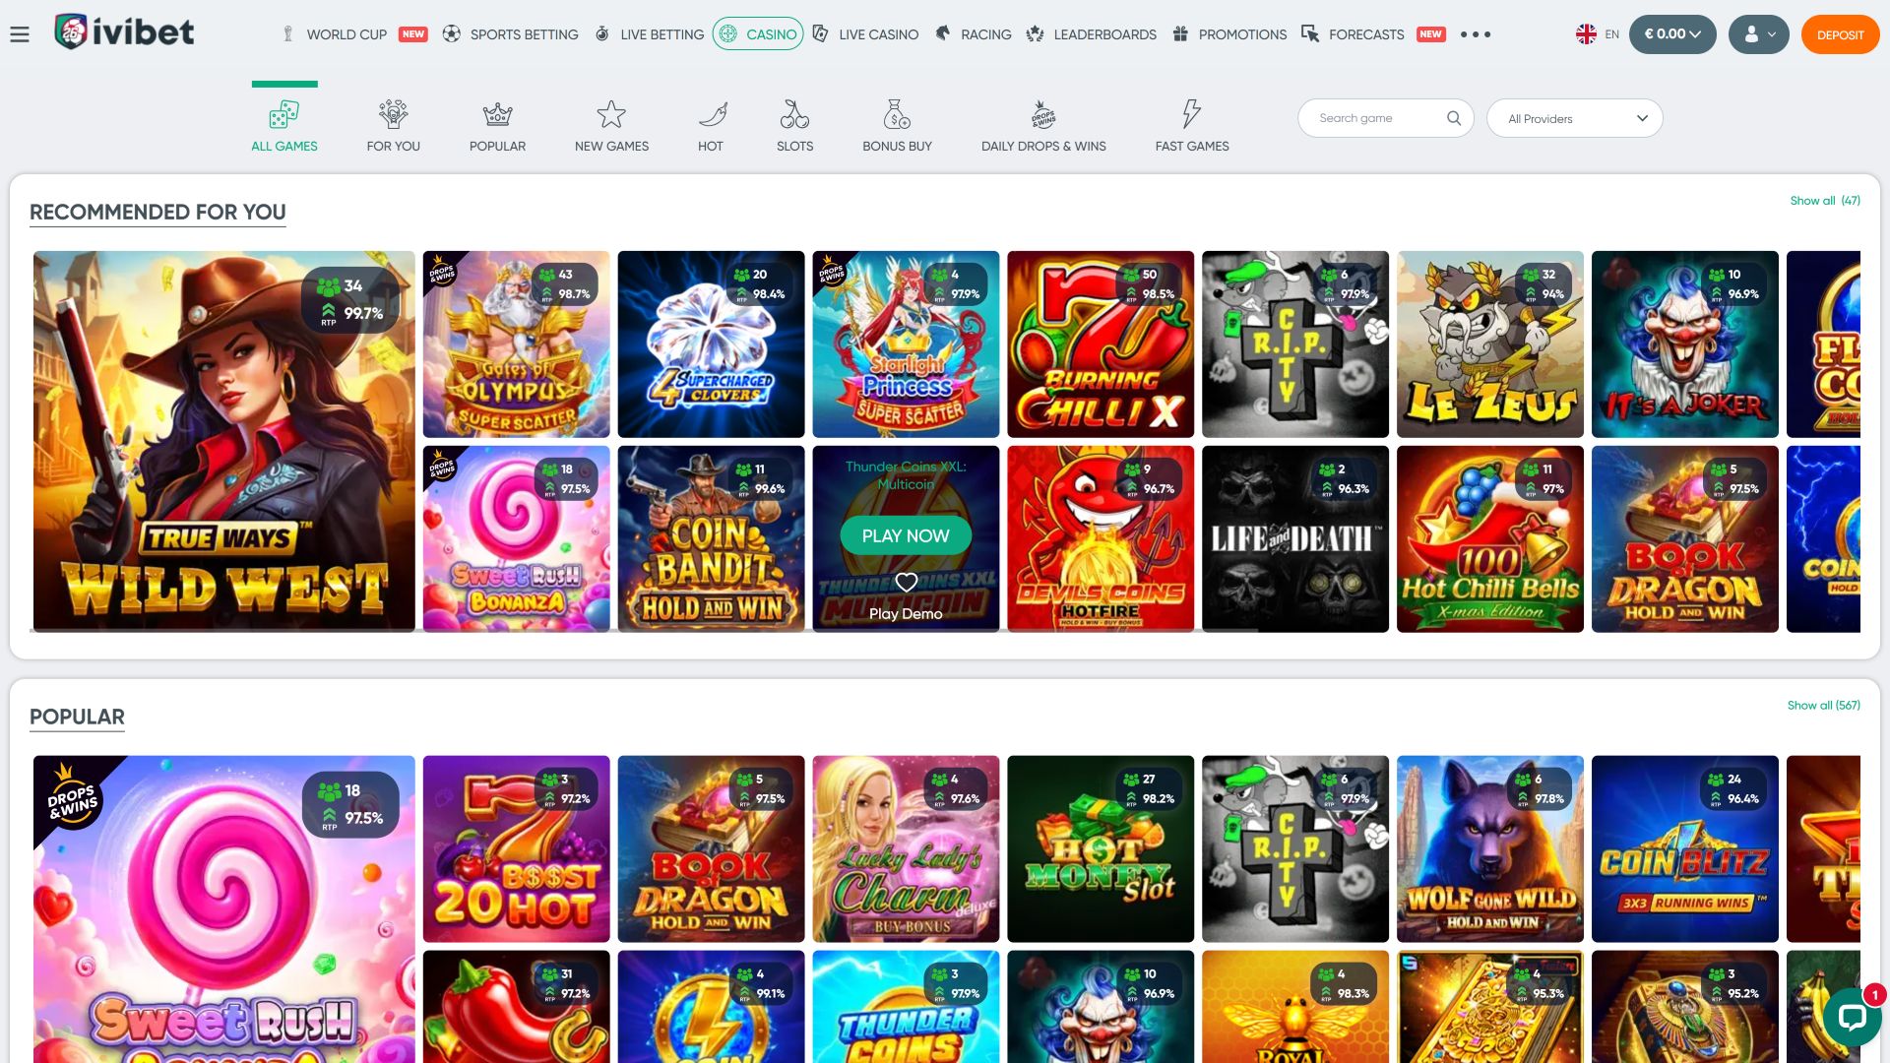The image size is (1890, 1063).
Task: Open the live chat bubble
Action: [1852, 1017]
